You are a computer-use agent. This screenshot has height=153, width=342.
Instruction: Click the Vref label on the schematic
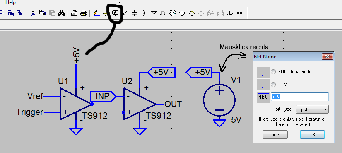pyautogui.click(x=35, y=96)
